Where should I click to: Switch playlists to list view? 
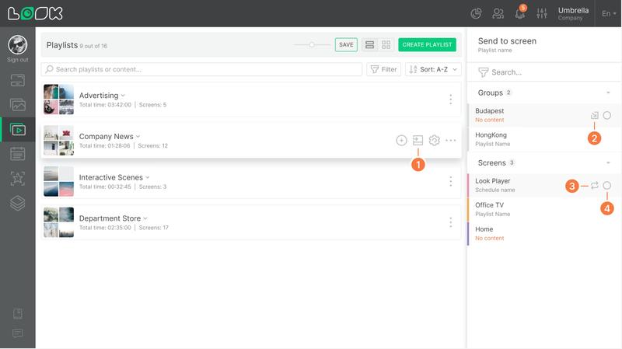(370, 45)
